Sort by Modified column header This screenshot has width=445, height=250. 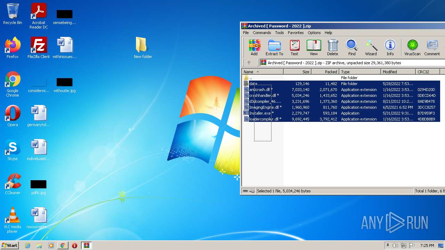click(398, 72)
